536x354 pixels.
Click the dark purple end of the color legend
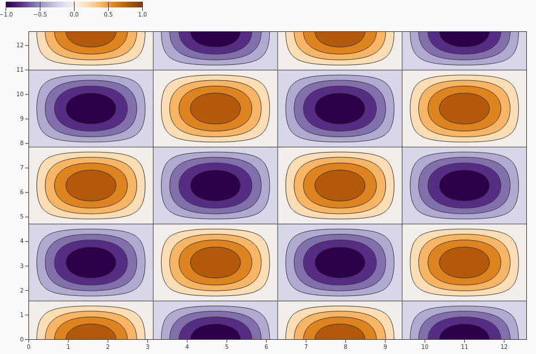(7, 5)
